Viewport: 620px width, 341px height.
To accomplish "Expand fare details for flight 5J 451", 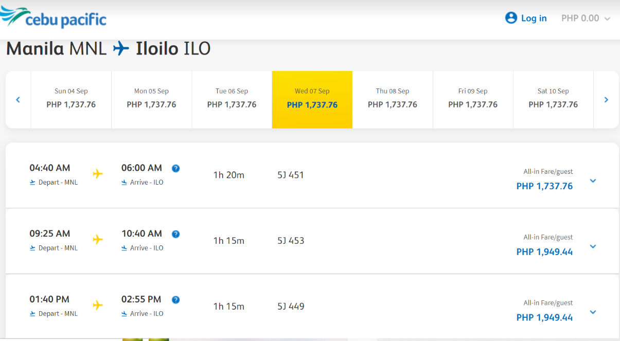I will pos(593,181).
